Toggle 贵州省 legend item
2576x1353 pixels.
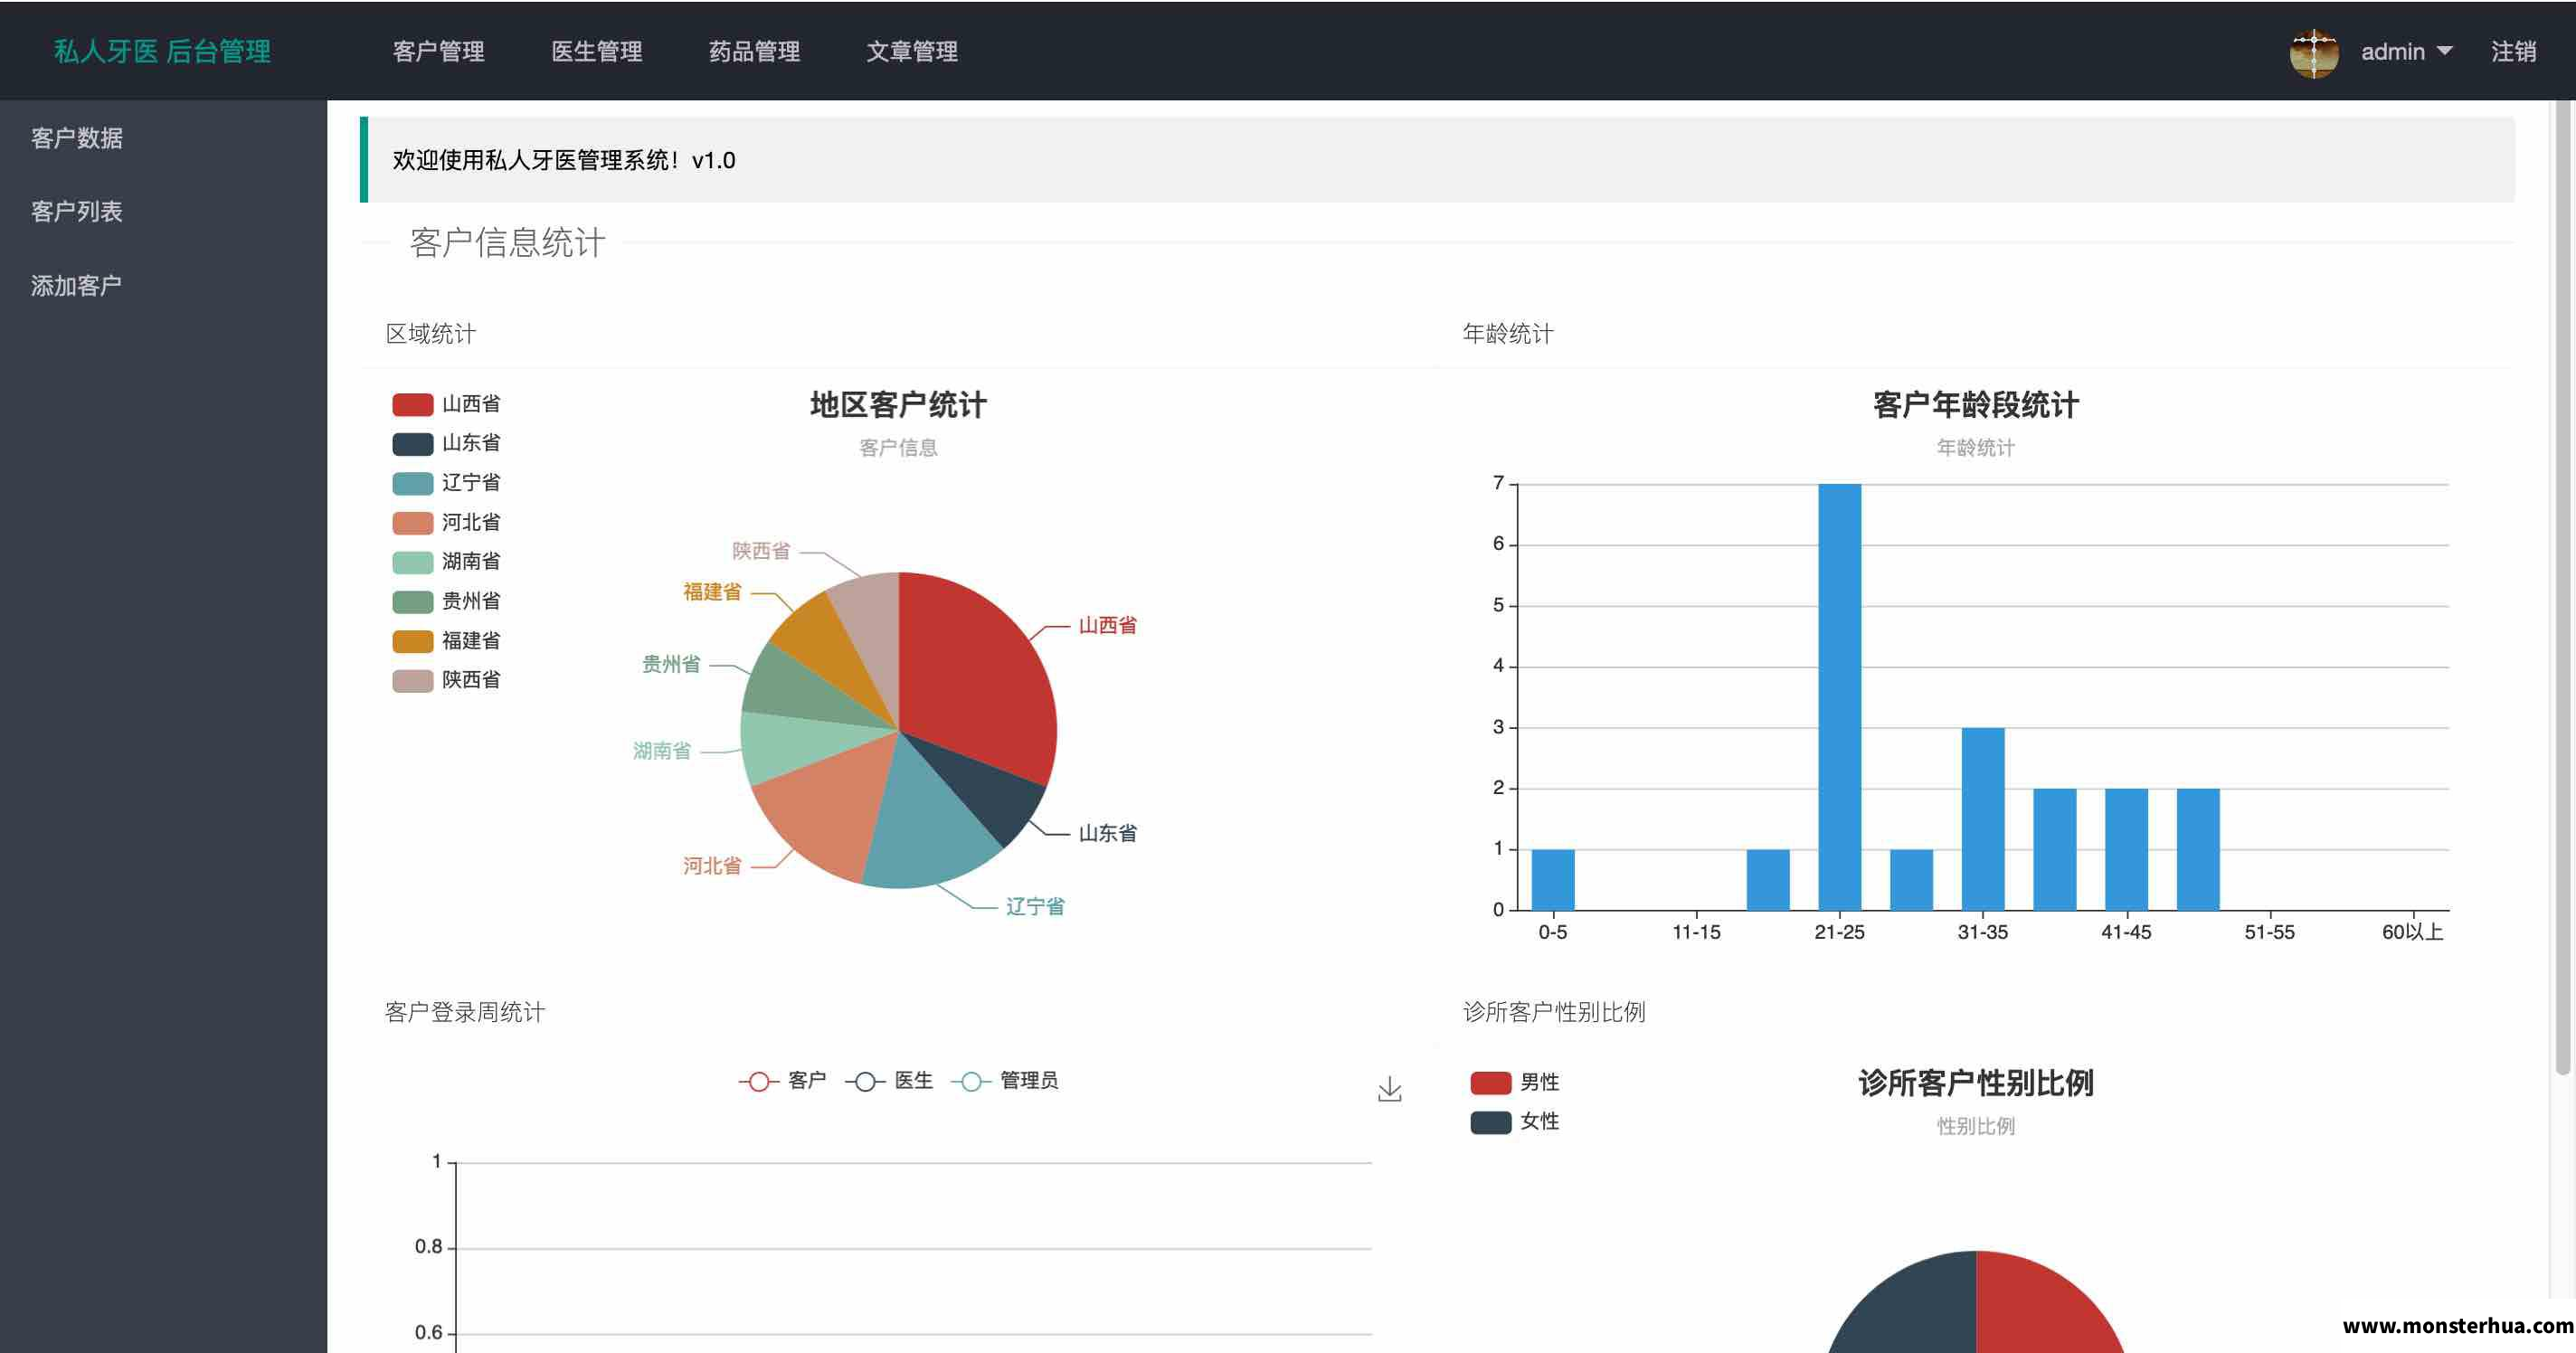[446, 601]
